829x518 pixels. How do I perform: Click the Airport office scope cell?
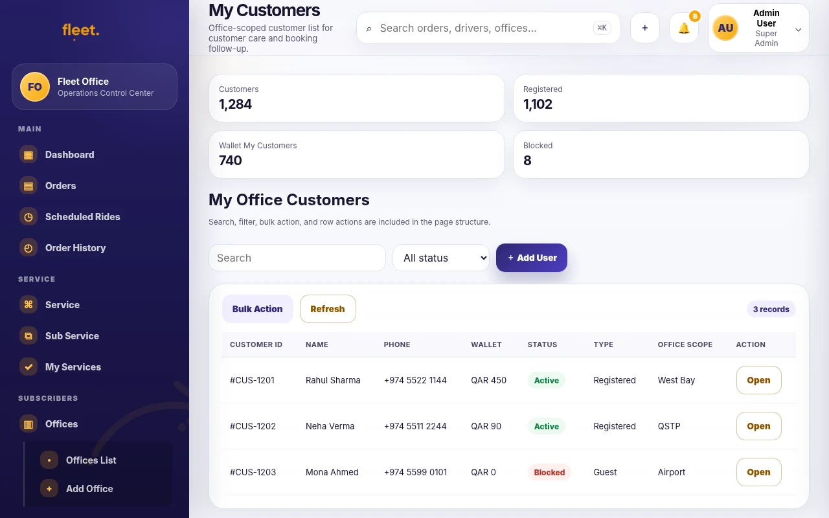point(672,472)
